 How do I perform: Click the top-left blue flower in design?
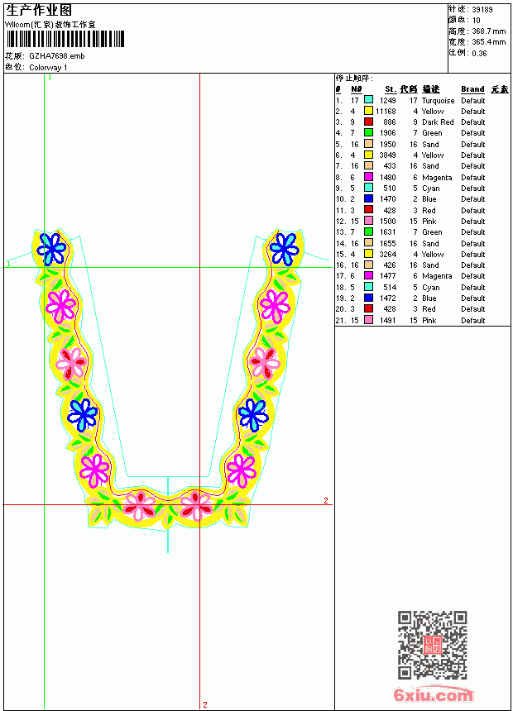click(51, 248)
